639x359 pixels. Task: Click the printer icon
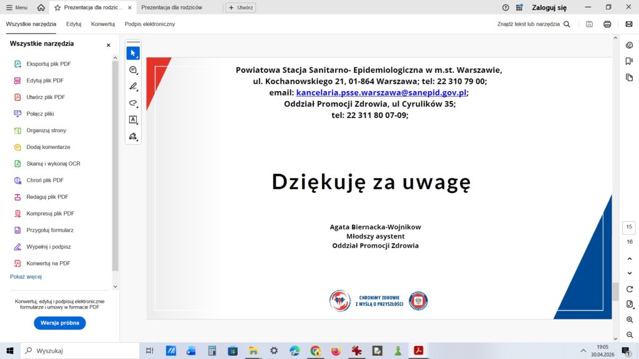pos(607,24)
